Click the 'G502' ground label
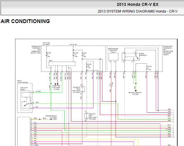The image size is (184, 146). 55,119
